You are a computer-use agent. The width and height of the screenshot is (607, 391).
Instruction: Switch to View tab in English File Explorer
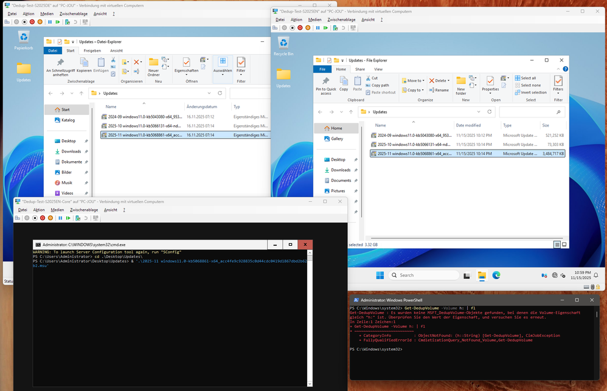[x=378, y=69]
